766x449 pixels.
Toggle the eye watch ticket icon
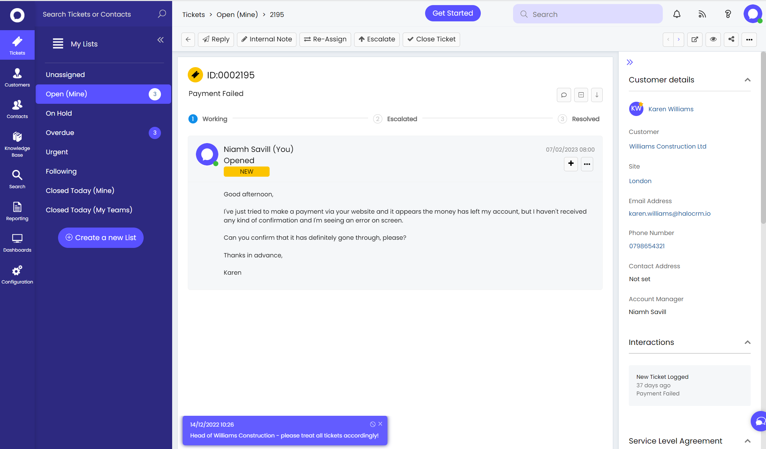click(713, 39)
